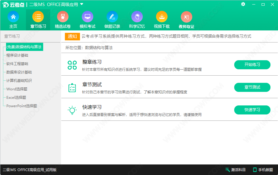Open the 科学记忆 scientific memory icon

pos(137,17)
